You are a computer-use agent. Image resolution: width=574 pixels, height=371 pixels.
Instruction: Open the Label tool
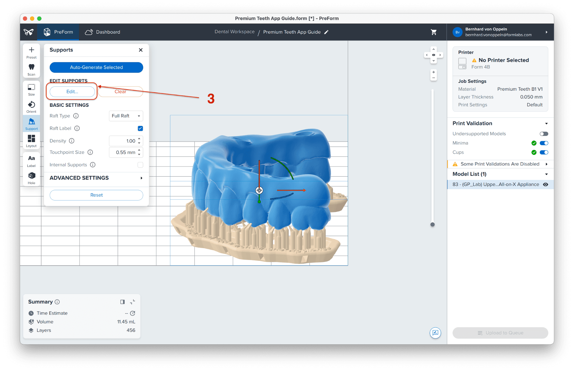click(x=31, y=161)
